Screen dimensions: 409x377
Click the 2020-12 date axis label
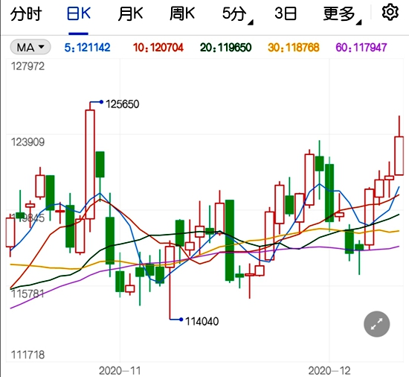click(329, 370)
